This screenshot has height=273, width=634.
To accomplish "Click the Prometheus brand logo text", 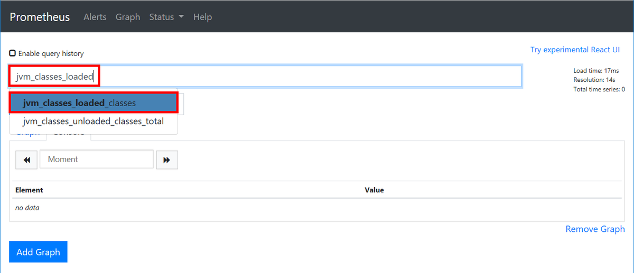I will coord(40,17).
